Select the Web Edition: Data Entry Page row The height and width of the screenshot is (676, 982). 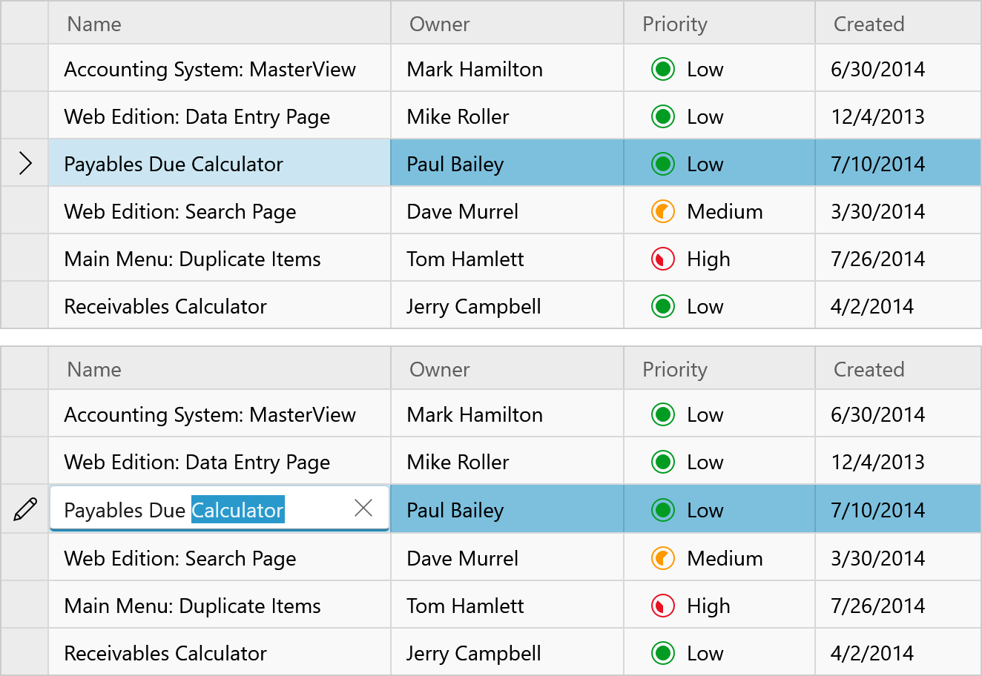pyautogui.click(x=220, y=116)
